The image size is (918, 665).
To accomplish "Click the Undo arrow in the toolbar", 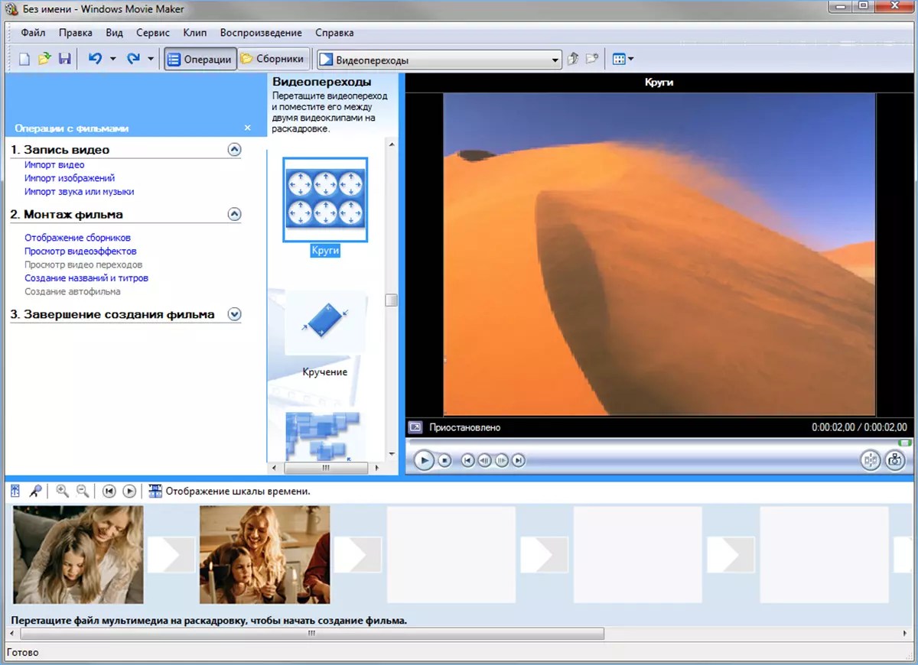I will pos(95,59).
